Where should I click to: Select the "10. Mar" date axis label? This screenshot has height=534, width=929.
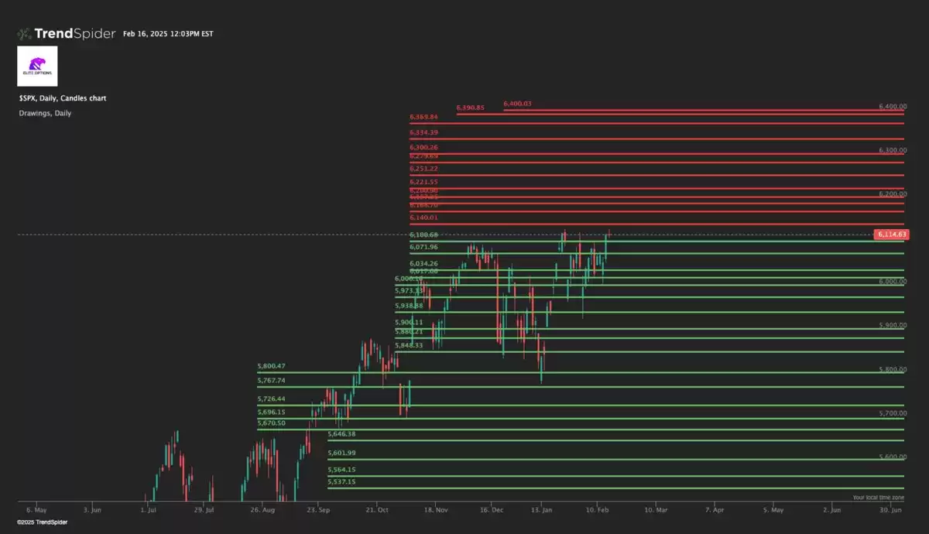[x=656, y=510]
